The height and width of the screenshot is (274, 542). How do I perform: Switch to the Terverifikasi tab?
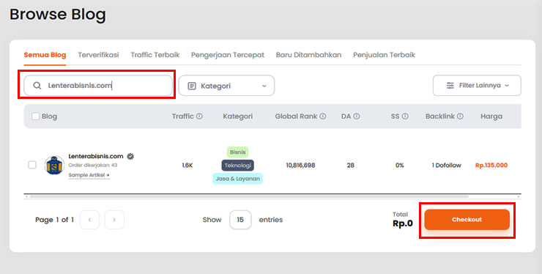point(99,55)
